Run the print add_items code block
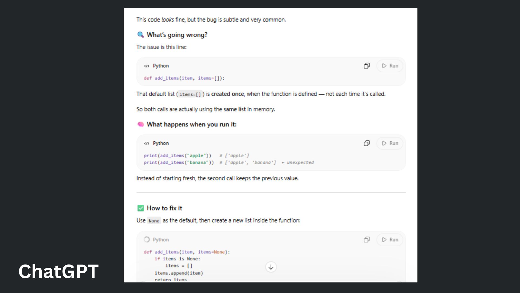 click(390, 143)
